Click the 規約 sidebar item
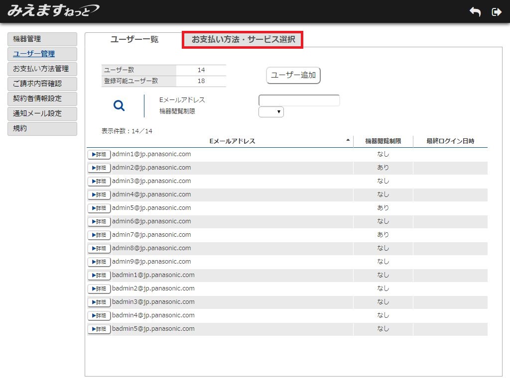The height and width of the screenshot is (382, 510). [42, 129]
